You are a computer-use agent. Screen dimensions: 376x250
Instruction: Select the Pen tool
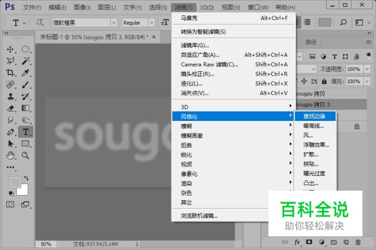pos(10,132)
